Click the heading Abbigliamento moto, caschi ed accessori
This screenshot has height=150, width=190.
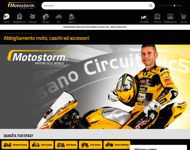click(46, 38)
